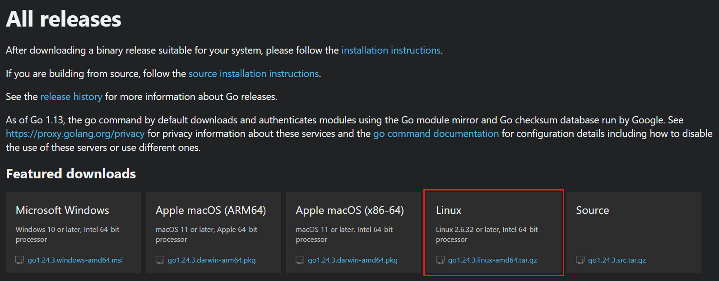Image resolution: width=719 pixels, height=281 pixels.
Task: Open the installation instructions link
Action: pos(390,50)
